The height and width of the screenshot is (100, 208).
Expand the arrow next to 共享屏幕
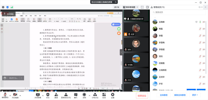click(x=43, y=96)
